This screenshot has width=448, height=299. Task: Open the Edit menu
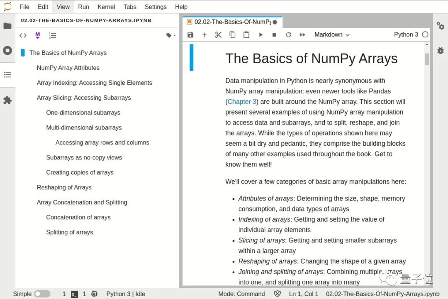click(43, 7)
